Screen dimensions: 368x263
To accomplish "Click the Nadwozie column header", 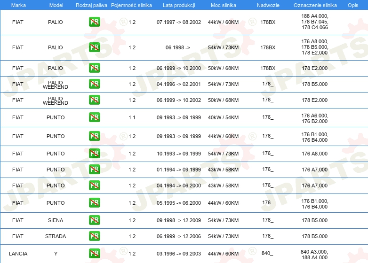I will point(268,5).
